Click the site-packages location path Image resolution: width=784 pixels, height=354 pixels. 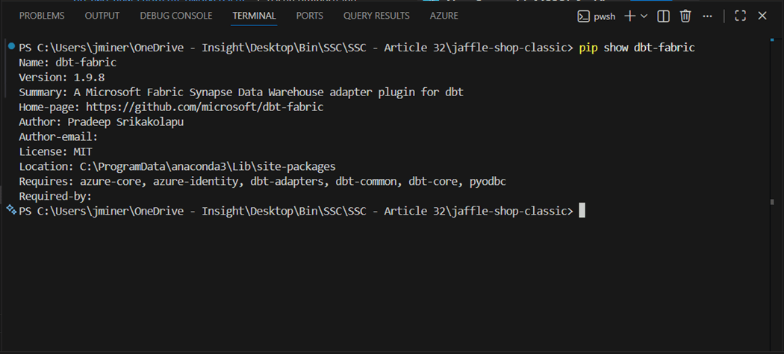point(208,166)
